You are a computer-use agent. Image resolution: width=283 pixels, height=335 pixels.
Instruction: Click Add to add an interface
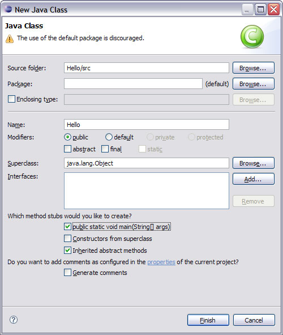point(254,179)
